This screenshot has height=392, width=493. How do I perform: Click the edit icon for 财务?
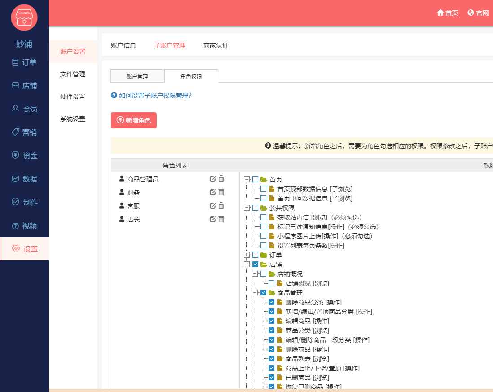coord(212,192)
